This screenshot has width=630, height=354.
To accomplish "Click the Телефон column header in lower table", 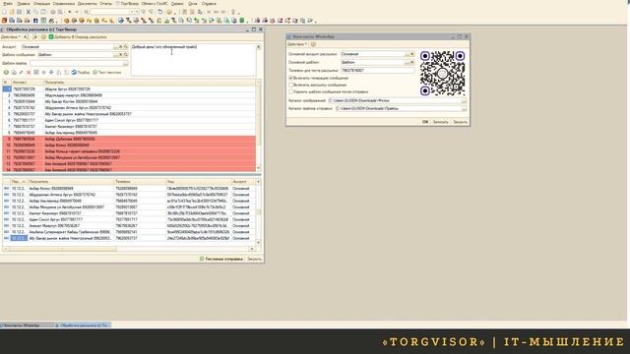I will (140, 182).
